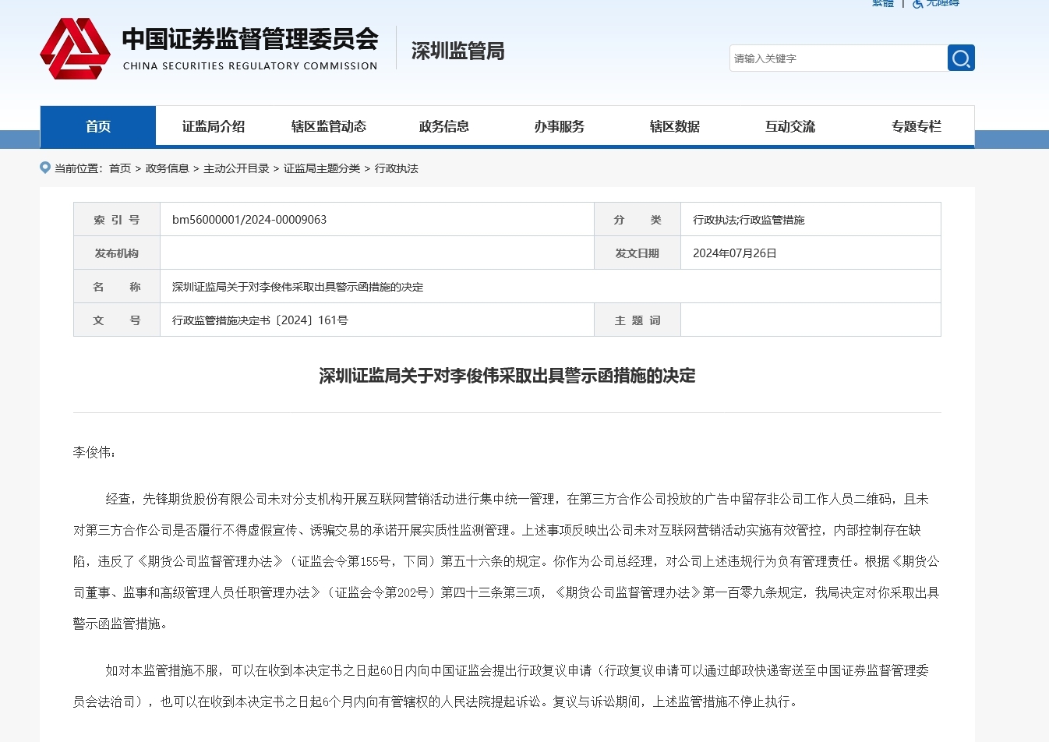Click the 发布机构 label cell
The width and height of the screenshot is (1049, 742).
coord(117,253)
